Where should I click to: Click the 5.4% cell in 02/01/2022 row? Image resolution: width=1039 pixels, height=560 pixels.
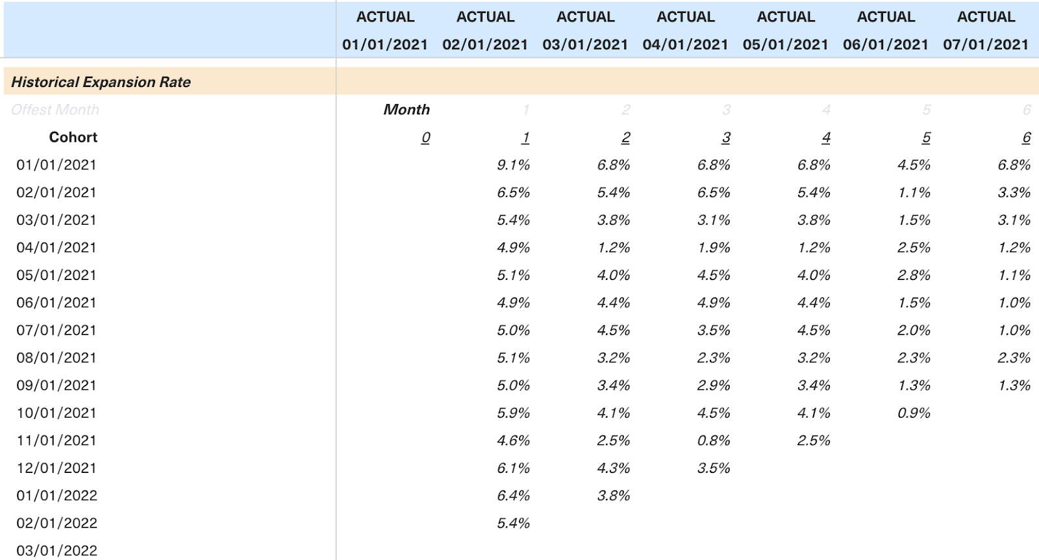[x=513, y=523]
